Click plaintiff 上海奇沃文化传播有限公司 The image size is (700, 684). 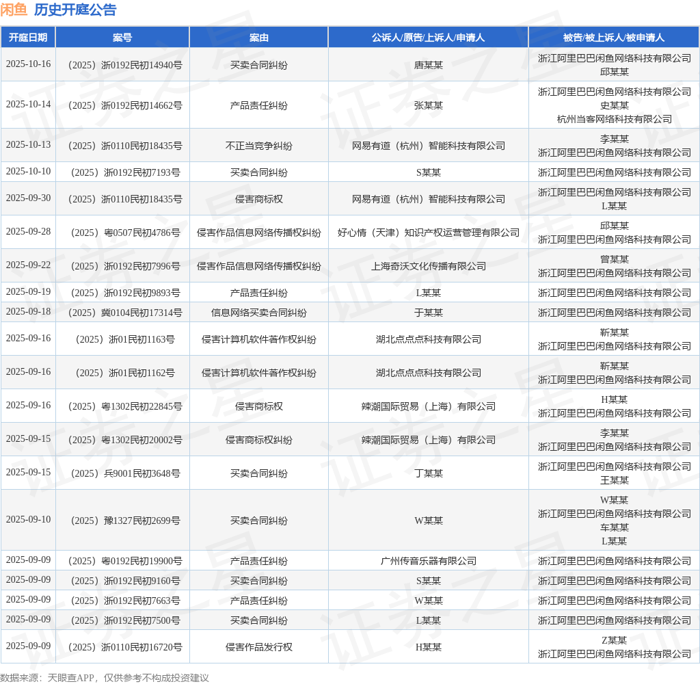(x=429, y=266)
